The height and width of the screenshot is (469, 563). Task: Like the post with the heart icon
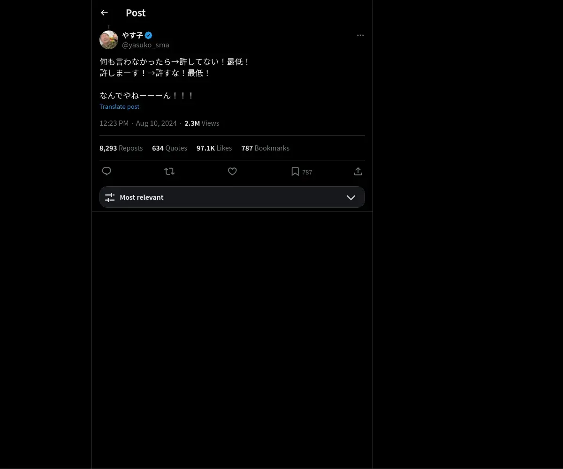(232, 172)
